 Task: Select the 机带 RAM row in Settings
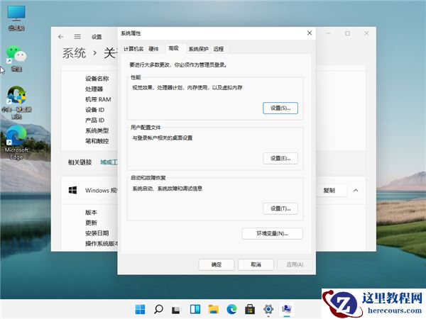pyautogui.click(x=98, y=99)
